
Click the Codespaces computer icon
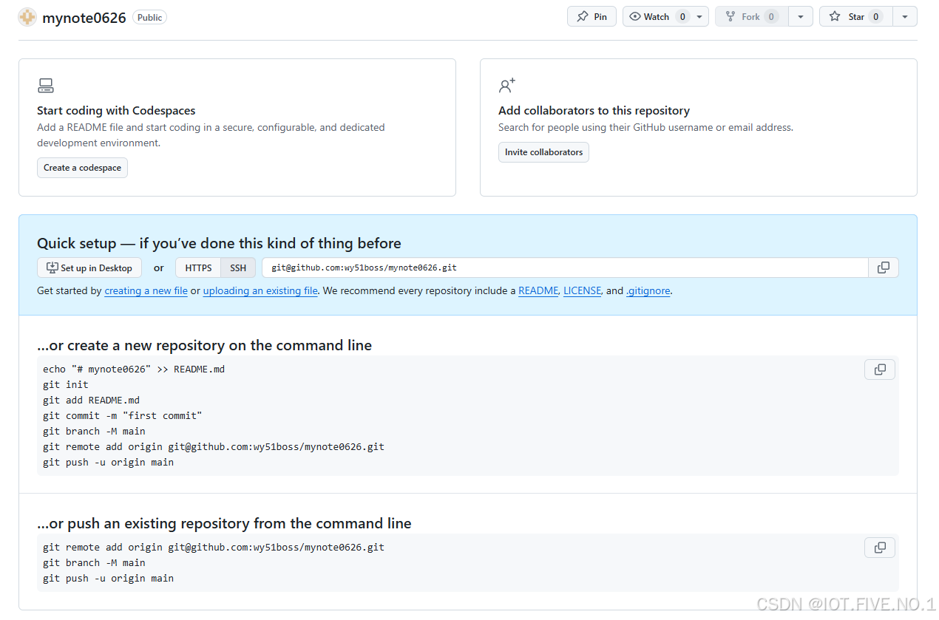(x=45, y=85)
